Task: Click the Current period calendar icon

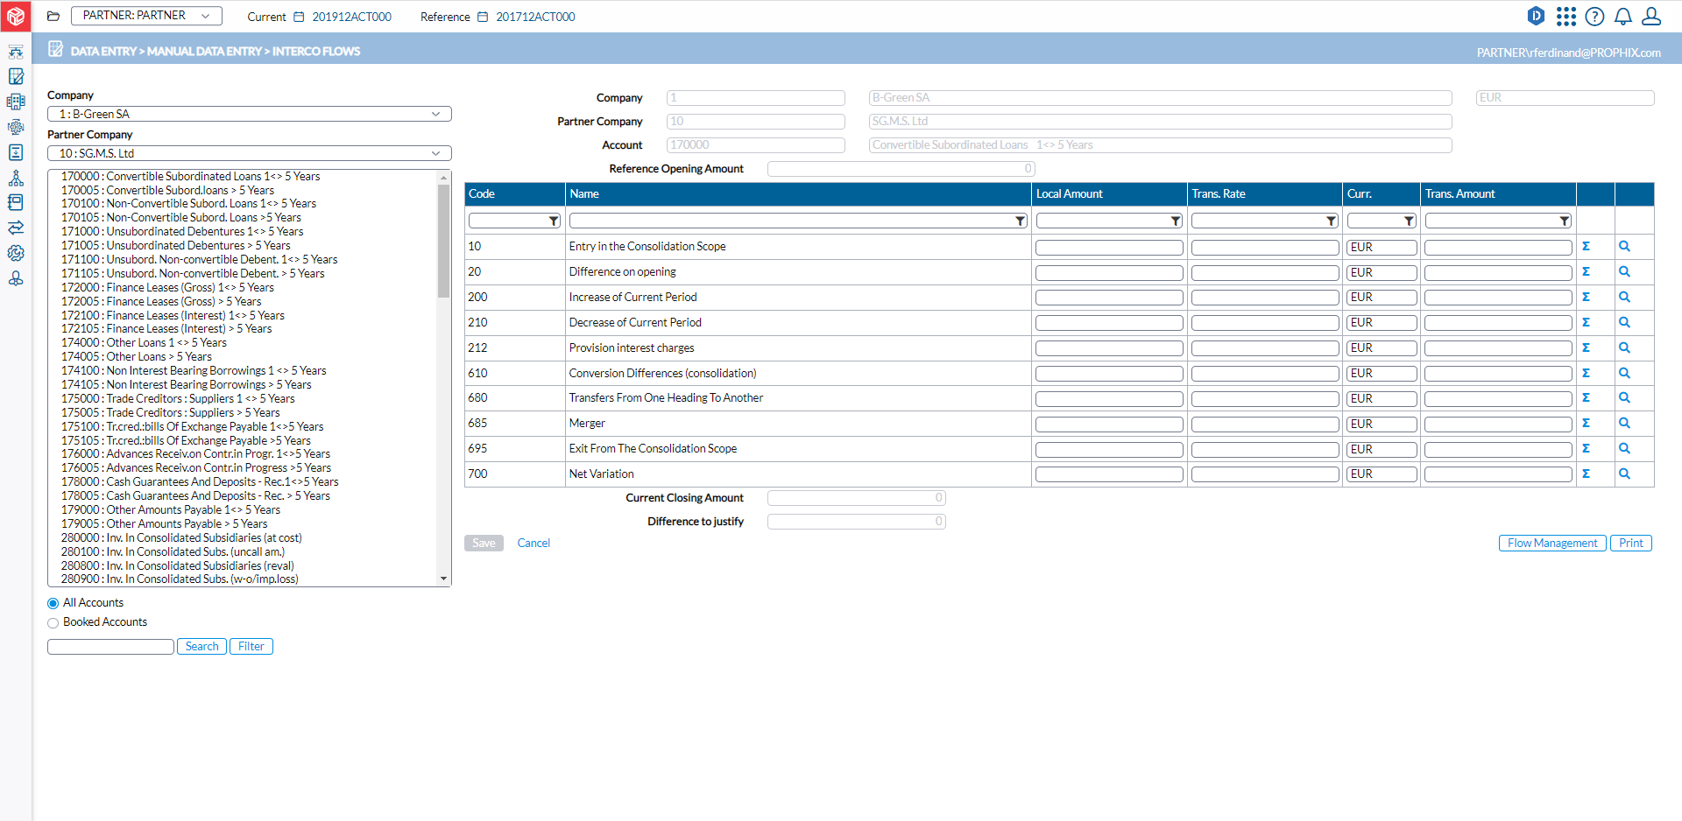Action: 299,17
